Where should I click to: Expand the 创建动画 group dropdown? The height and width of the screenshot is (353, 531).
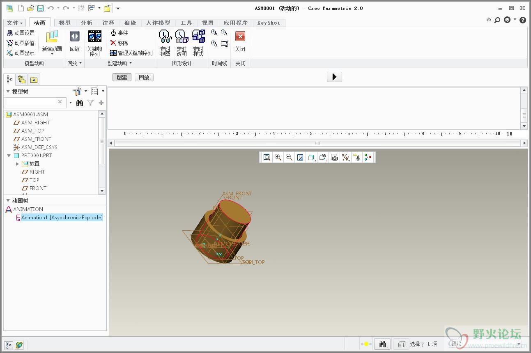[x=120, y=63]
